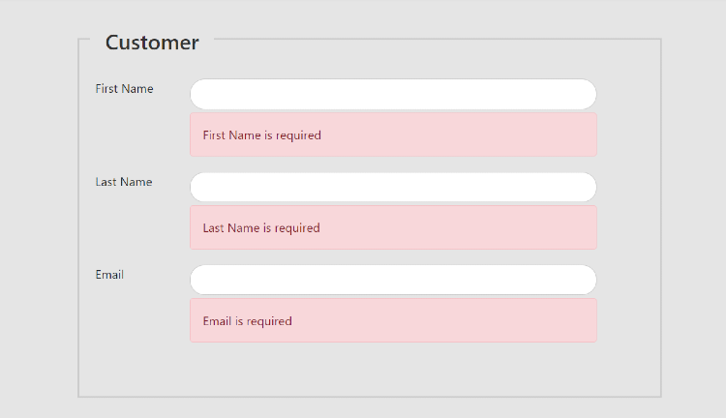Click the "Customer" form legend heading
This screenshot has width=726, height=418.
click(152, 43)
